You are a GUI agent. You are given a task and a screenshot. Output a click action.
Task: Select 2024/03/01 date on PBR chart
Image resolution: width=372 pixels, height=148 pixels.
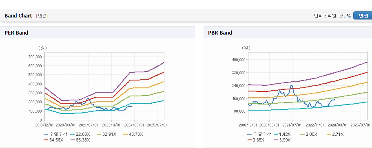pos(338,125)
